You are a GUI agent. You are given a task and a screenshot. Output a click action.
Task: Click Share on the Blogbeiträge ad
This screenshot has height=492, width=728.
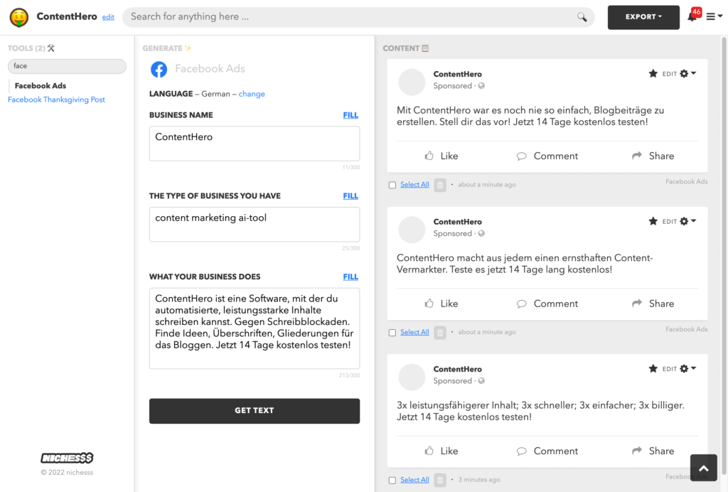(653, 156)
